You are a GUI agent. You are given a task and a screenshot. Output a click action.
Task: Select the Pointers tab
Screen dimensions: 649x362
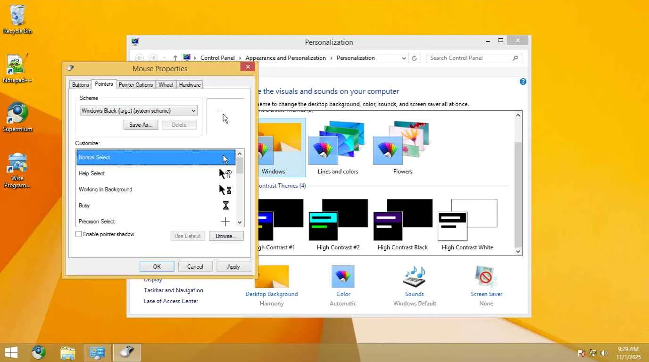[104, 84]
